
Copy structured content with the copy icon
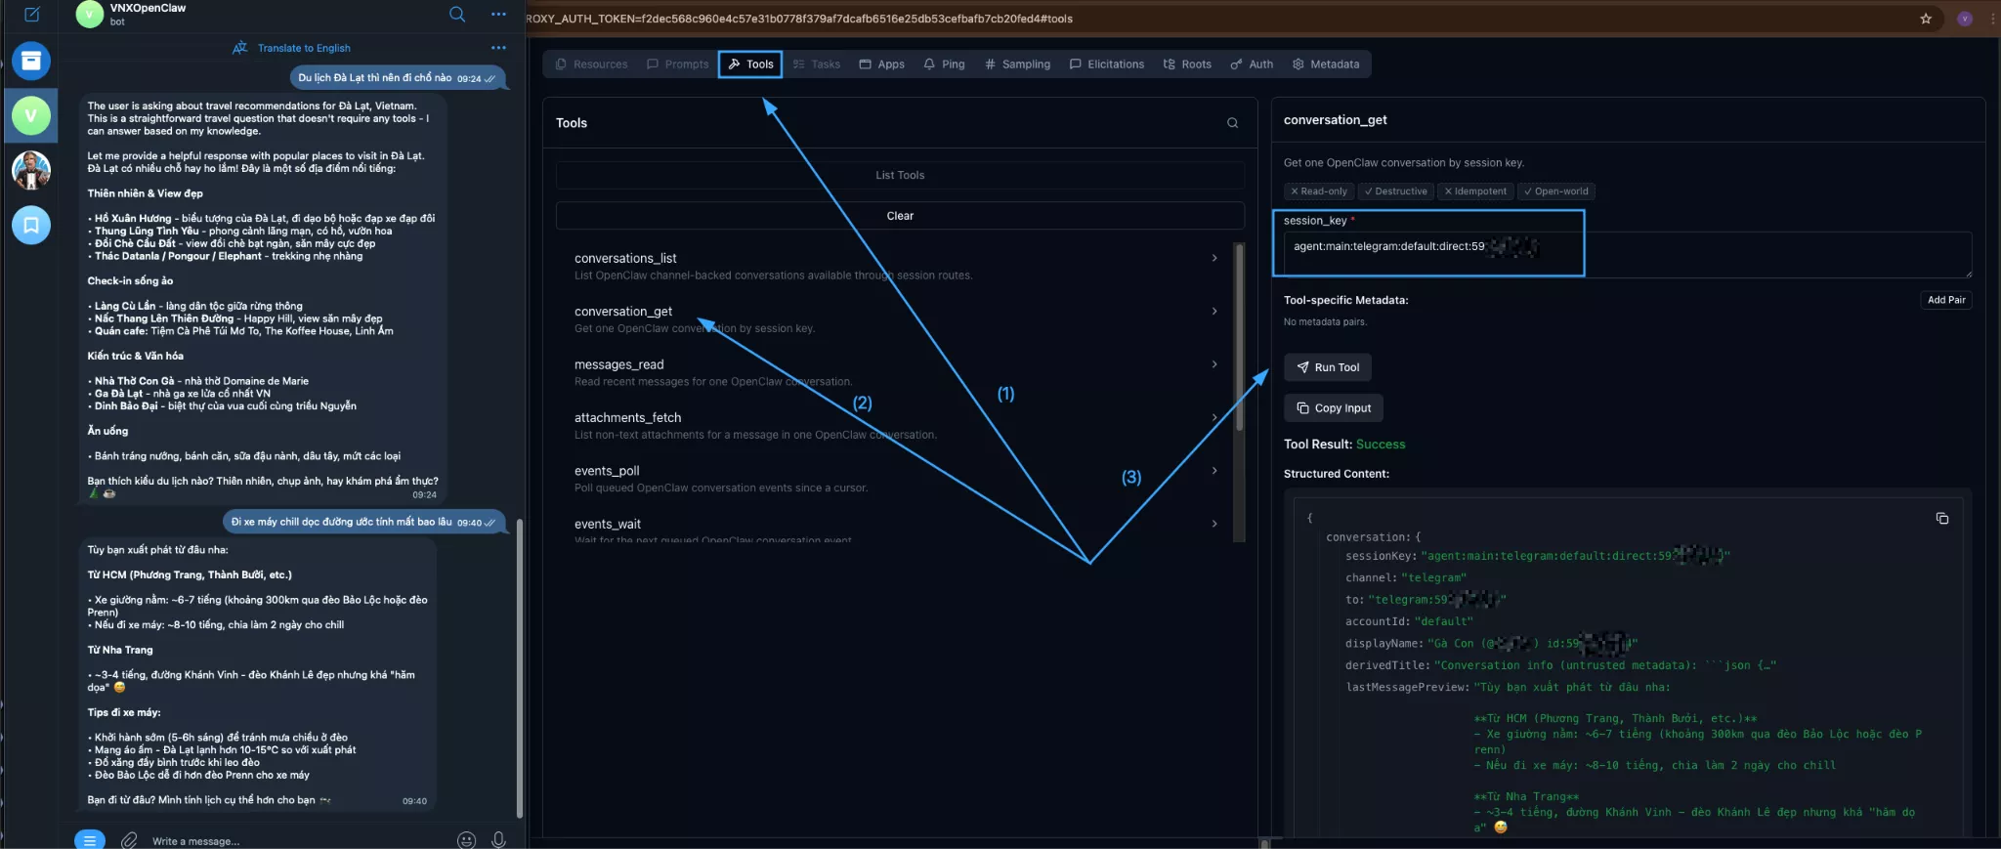point(1941,519)
